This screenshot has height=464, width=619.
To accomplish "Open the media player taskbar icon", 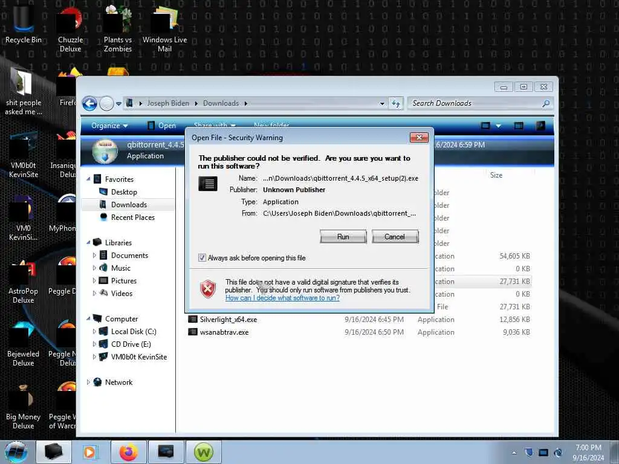I will (x=89, y=452).
